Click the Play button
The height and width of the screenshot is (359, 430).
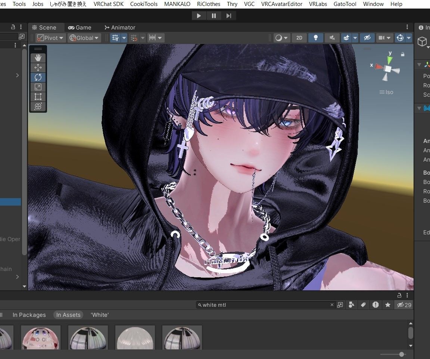(199, 16)
